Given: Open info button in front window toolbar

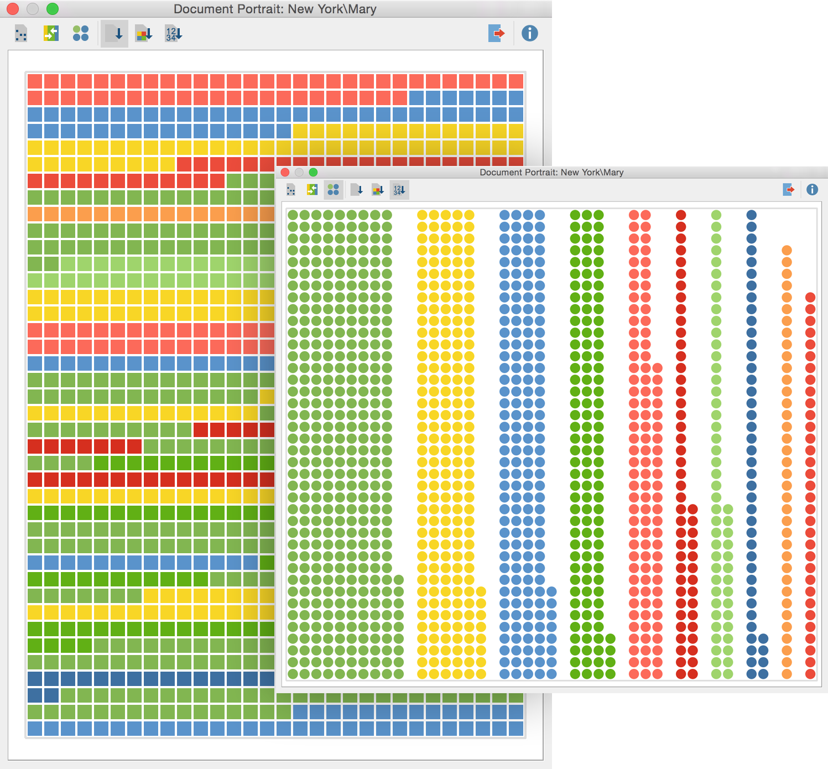Looking at the screenshot, I should [x=812, y=190].
